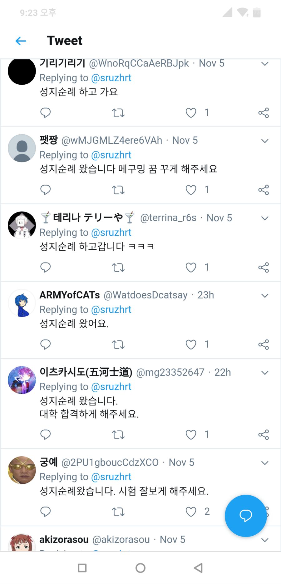Like the reply from 궁예

point(191,512)
